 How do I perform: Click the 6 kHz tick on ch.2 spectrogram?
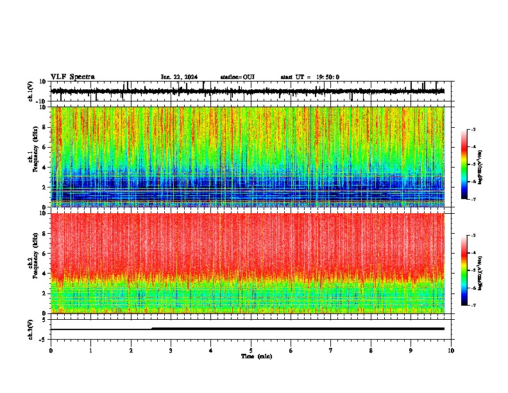[45, 254]
